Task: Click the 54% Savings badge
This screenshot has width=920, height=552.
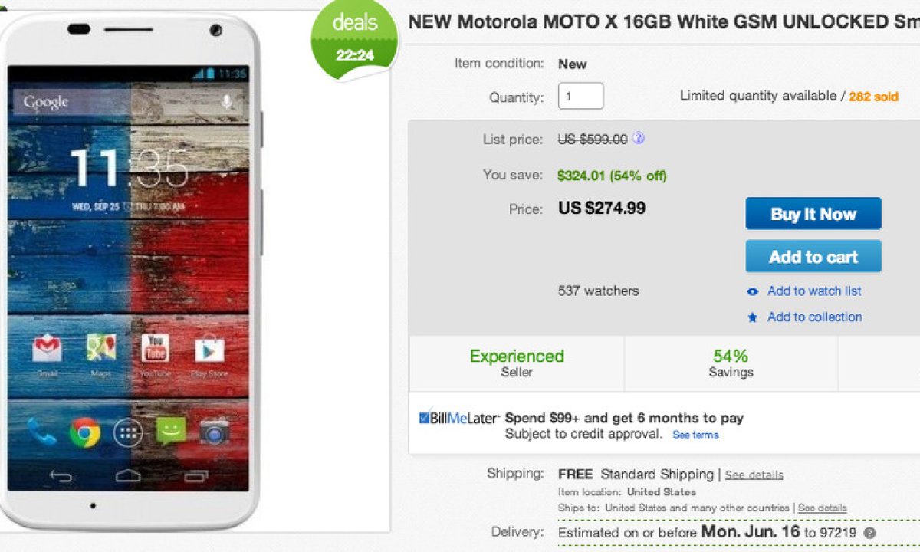Action: (731, 363)
